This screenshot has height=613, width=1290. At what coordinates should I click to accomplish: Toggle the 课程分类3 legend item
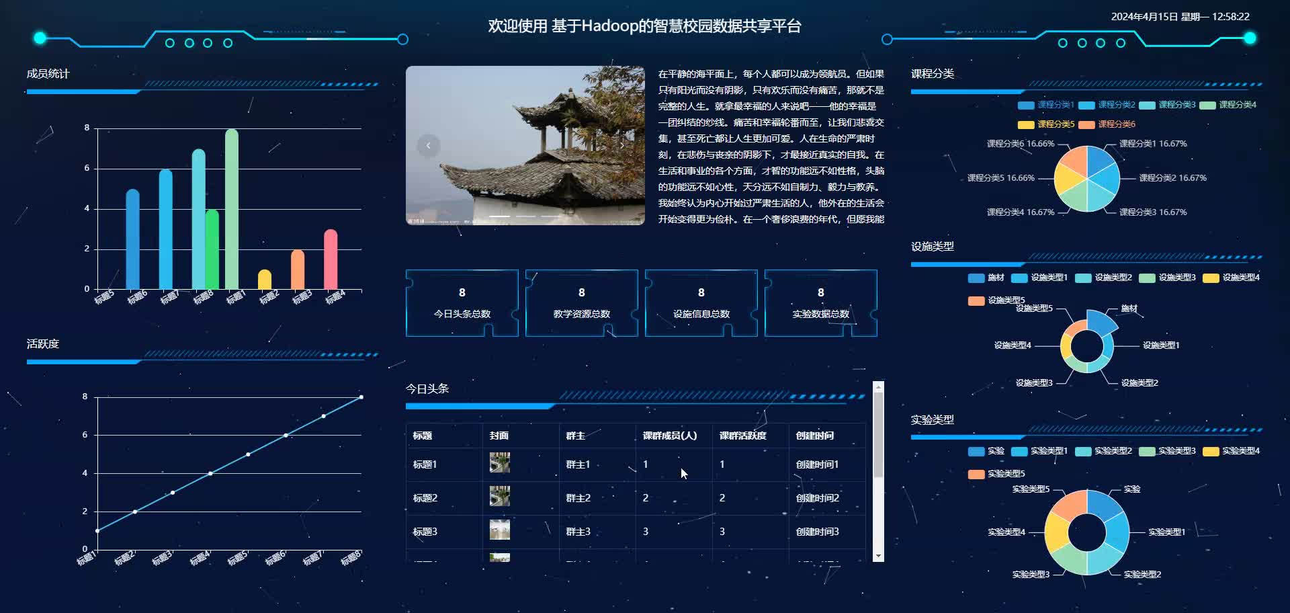pos(1167,105)
